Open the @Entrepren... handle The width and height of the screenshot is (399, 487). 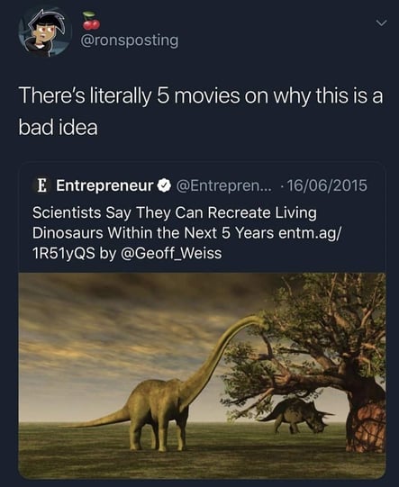click(x=224, y=185)
